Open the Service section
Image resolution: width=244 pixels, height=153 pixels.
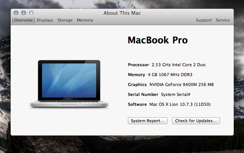(223, 20)
